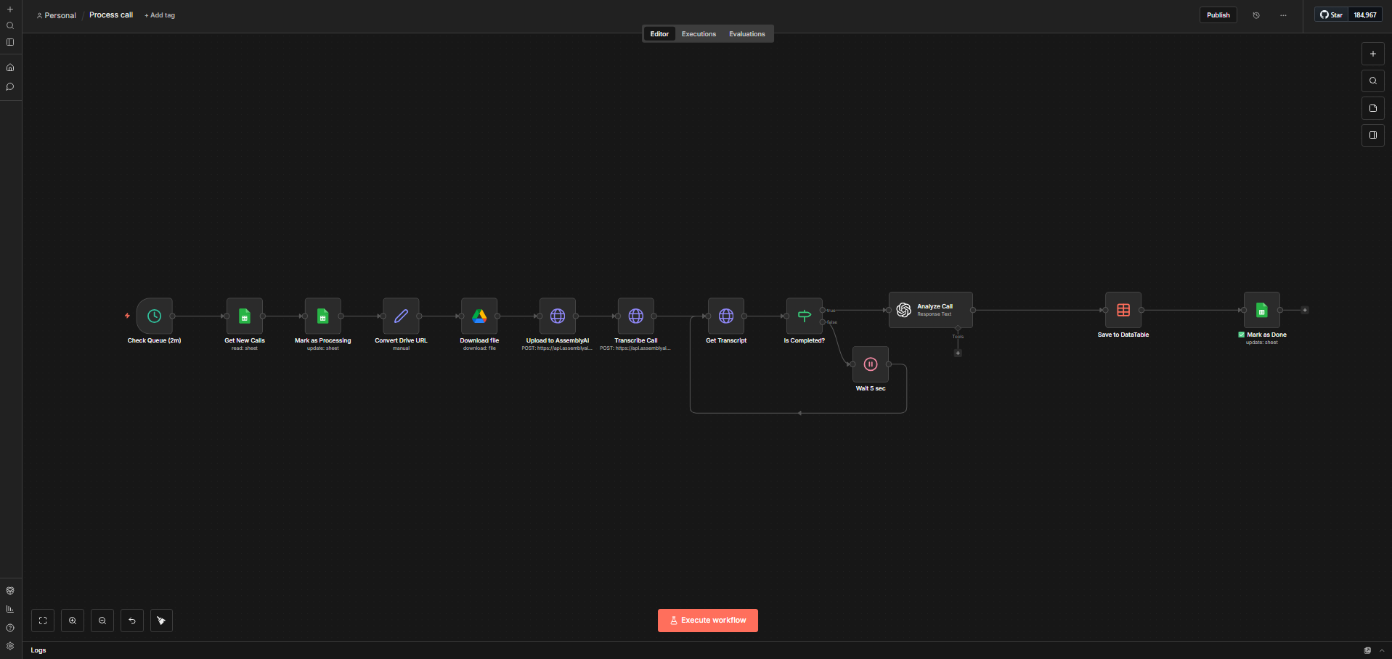Reset canvas zoom with arrow button

tap(132, 621)
